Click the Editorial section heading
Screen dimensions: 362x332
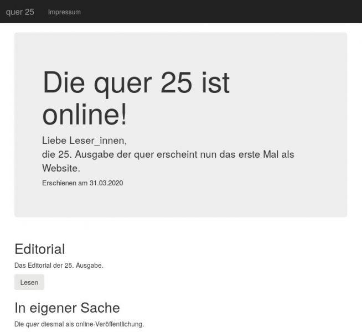[40, 249]
